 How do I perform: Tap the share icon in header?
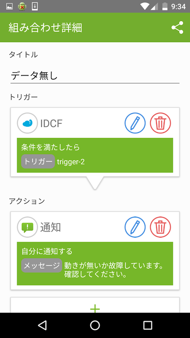pyautogui.click(x=177, y=27)
